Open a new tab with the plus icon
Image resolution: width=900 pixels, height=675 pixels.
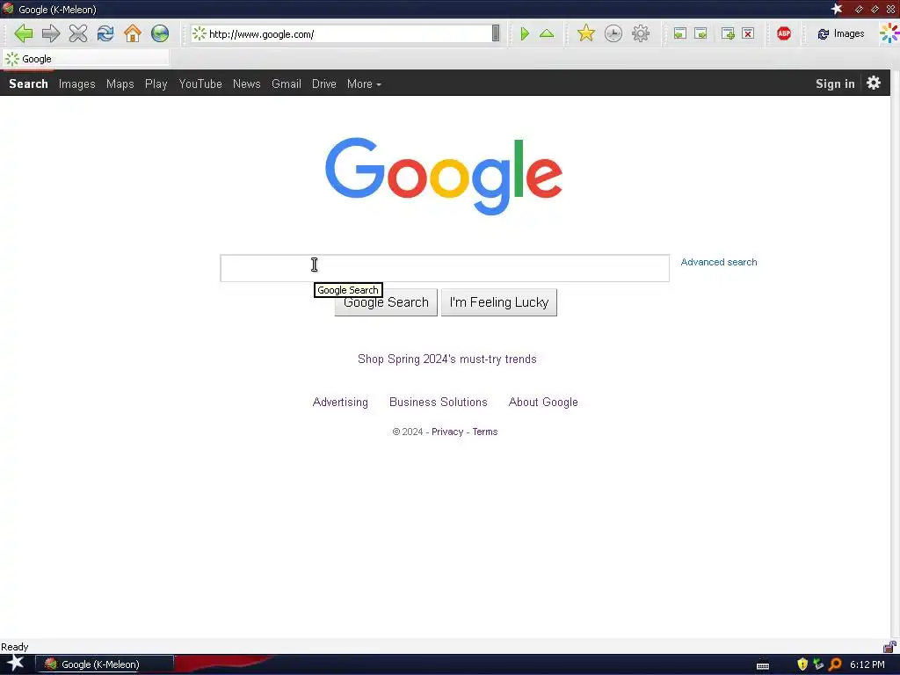pyautogui.click(x=728, y=34)
